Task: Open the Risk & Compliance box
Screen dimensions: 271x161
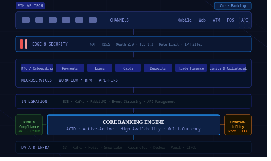Action: (29, 125)
